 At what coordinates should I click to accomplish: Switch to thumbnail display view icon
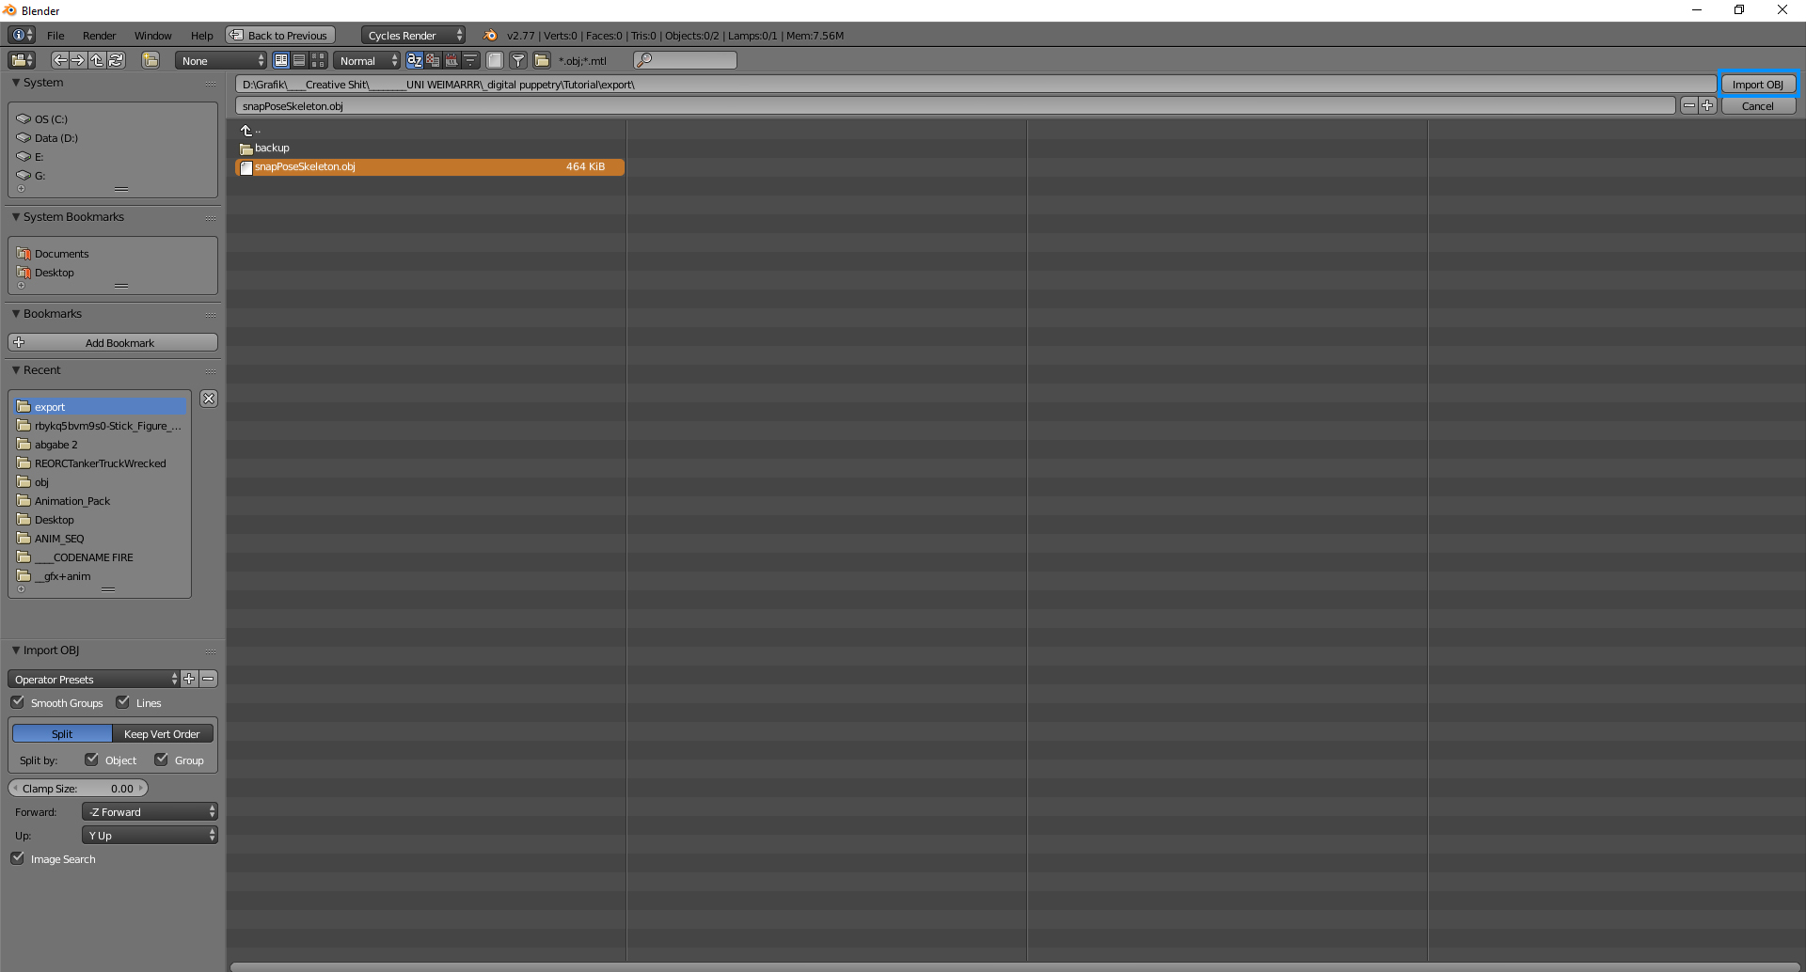[x=318, y=60]
